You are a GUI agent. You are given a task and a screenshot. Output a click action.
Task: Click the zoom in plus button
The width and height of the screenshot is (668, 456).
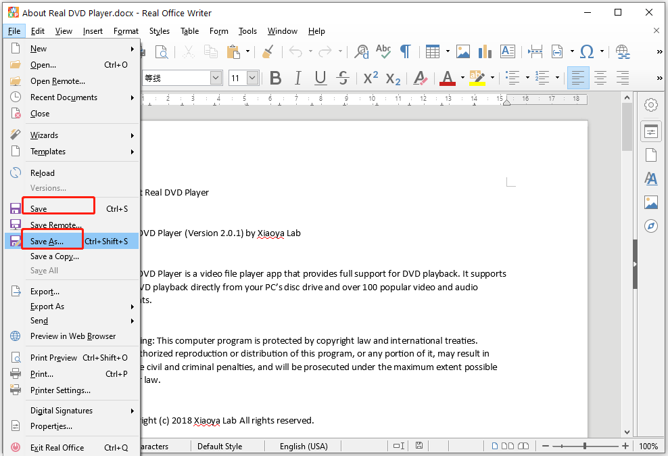pos(625,446)
